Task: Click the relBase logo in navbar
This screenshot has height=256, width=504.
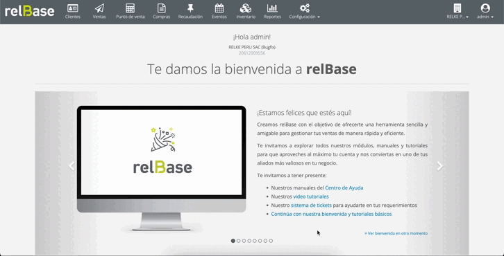Action: (x=30, y=12)
